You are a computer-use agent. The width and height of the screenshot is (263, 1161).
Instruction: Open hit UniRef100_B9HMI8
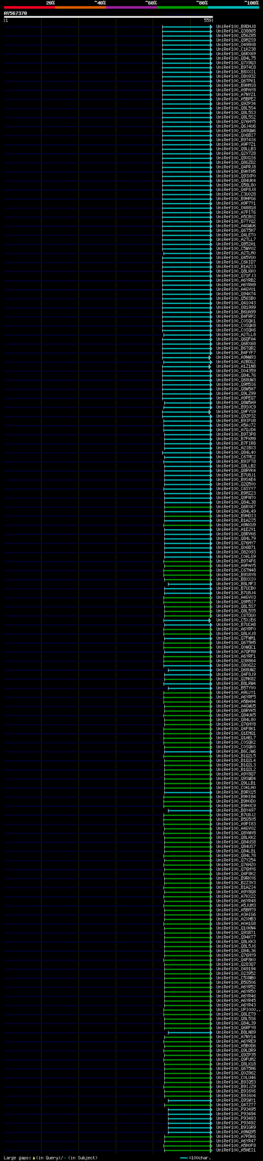click(236, 86)
